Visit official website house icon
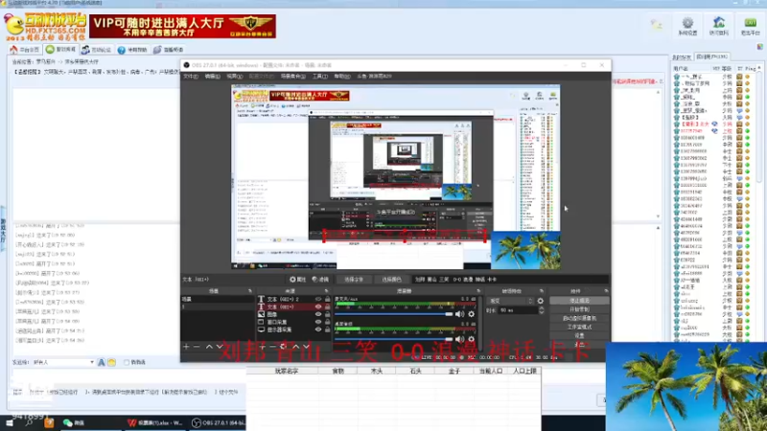This screenshot has width=767, height=431. (x=718, y=26)
